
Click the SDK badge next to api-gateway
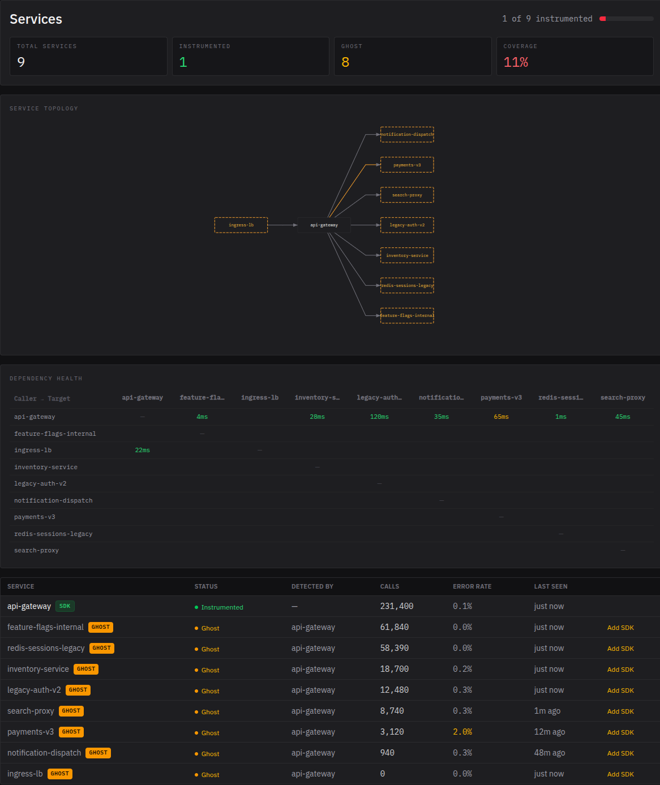click(x=65, y=606)
